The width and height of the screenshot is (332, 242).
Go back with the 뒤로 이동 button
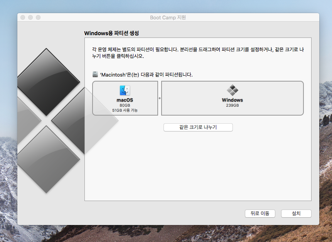point(260,213)
